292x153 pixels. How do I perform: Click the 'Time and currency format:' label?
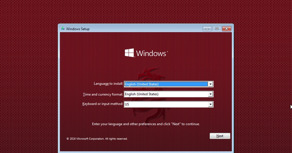pyautogui.click(x=103, y=94)
